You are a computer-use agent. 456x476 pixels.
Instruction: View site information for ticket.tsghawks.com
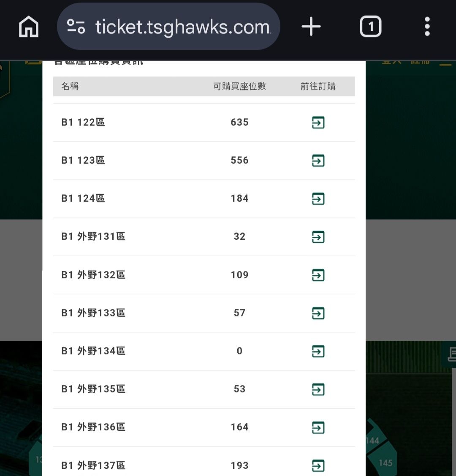tap(76, 27)
